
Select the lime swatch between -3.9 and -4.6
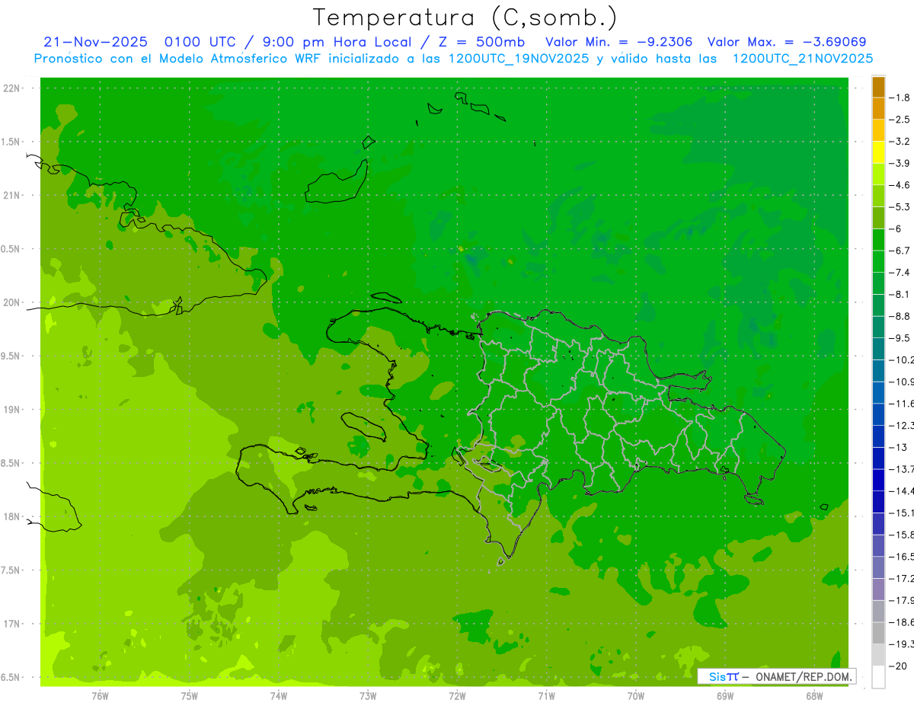(x=878, y=174)
